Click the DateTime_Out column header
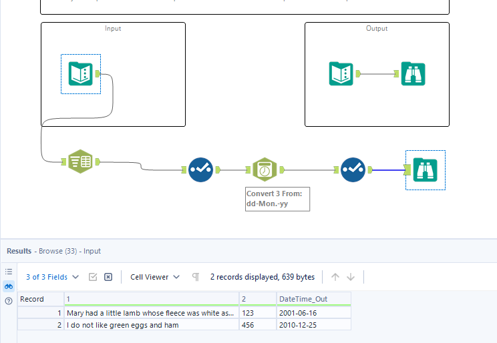The height and width of the screenshot is (343, 497). pos(314,299)
